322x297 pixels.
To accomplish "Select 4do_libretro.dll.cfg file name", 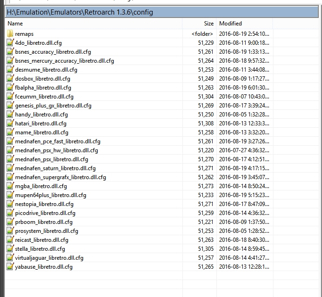I will [x=38, y=43].
